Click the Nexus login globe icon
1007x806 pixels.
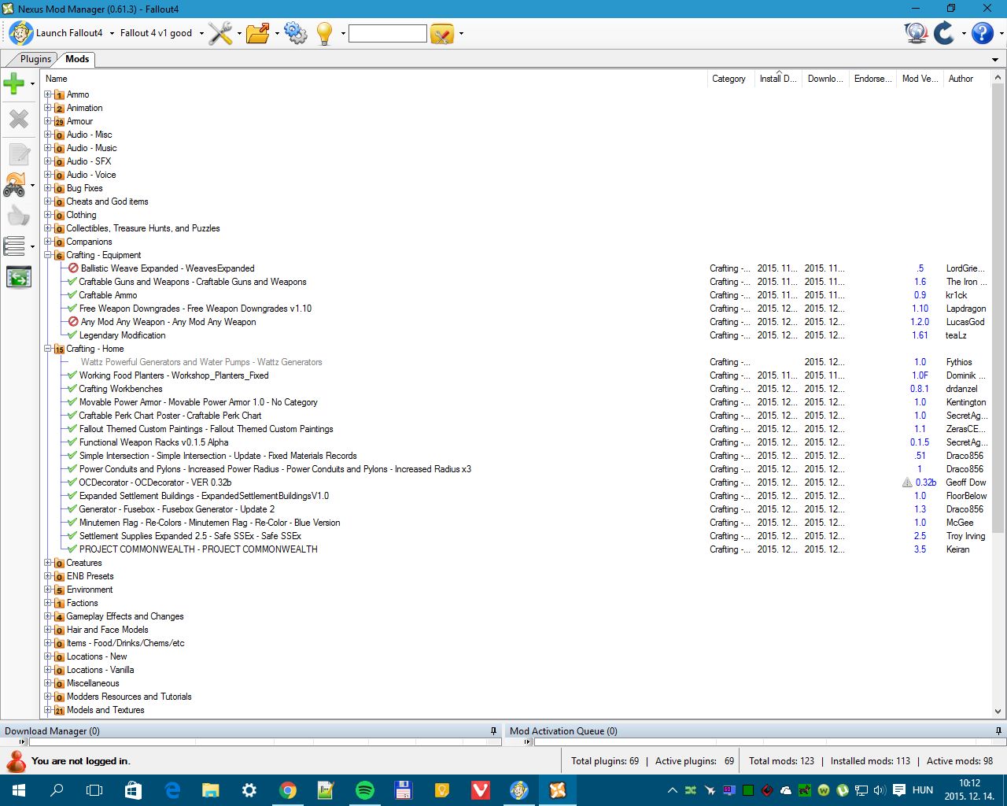click(916, 33)
